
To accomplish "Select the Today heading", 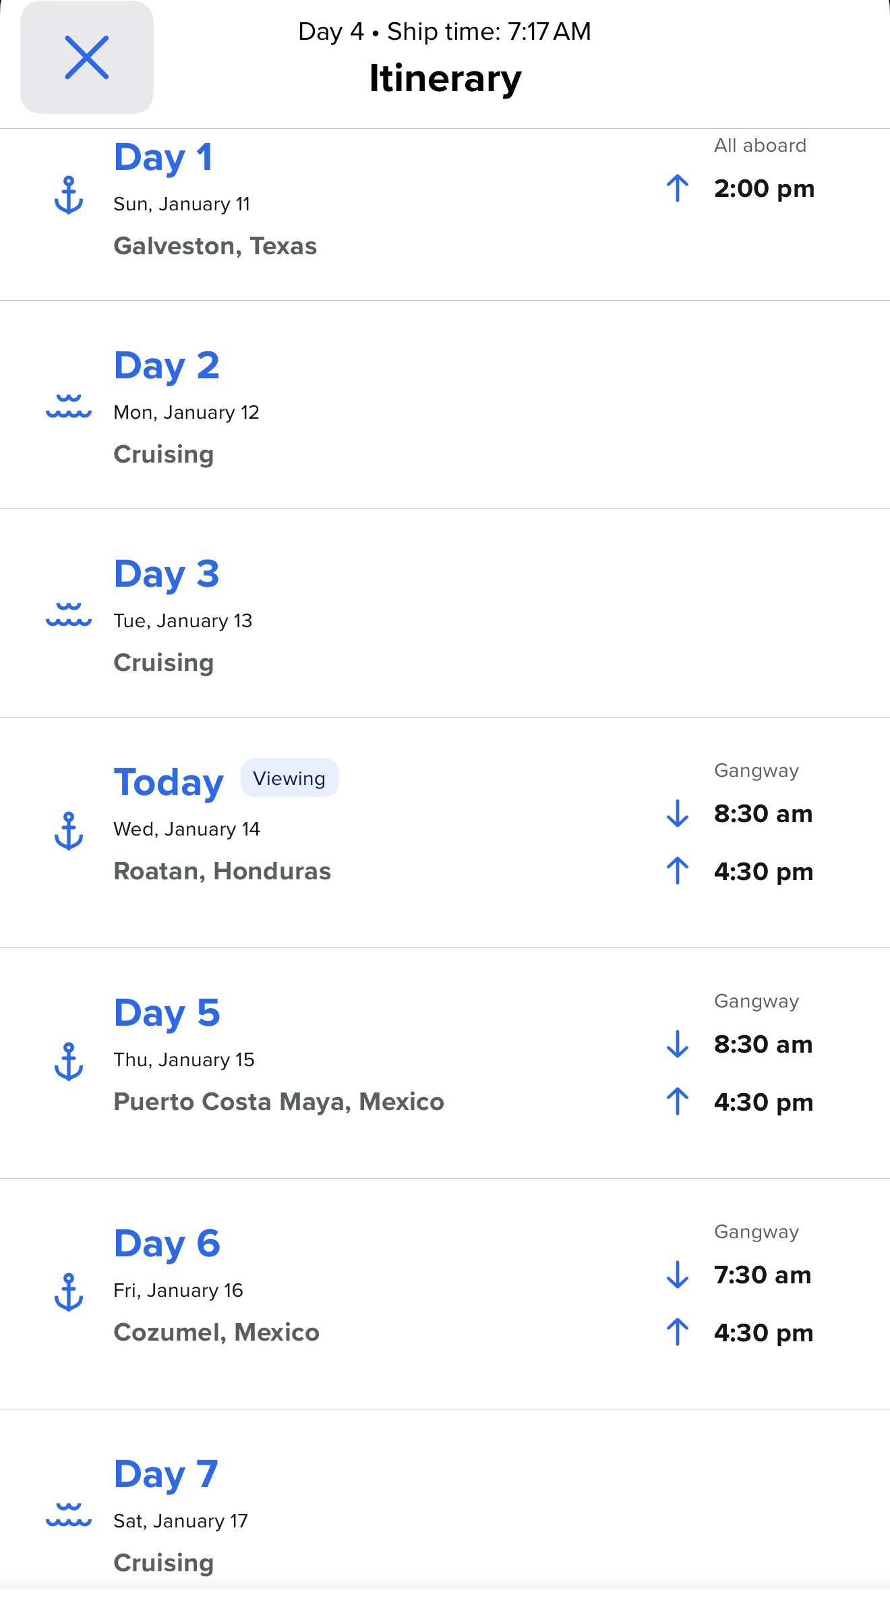I will coord(169,782).
